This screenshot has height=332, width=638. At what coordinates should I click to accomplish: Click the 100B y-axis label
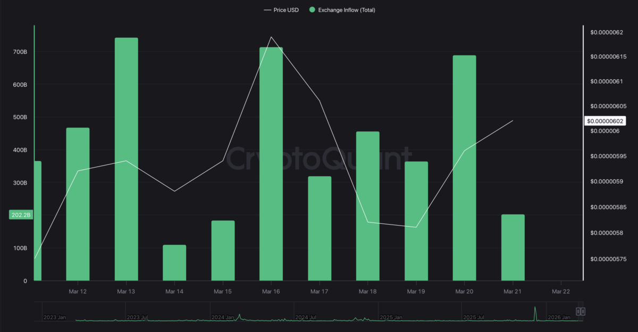pyautogui.click(x=20, y=248)
